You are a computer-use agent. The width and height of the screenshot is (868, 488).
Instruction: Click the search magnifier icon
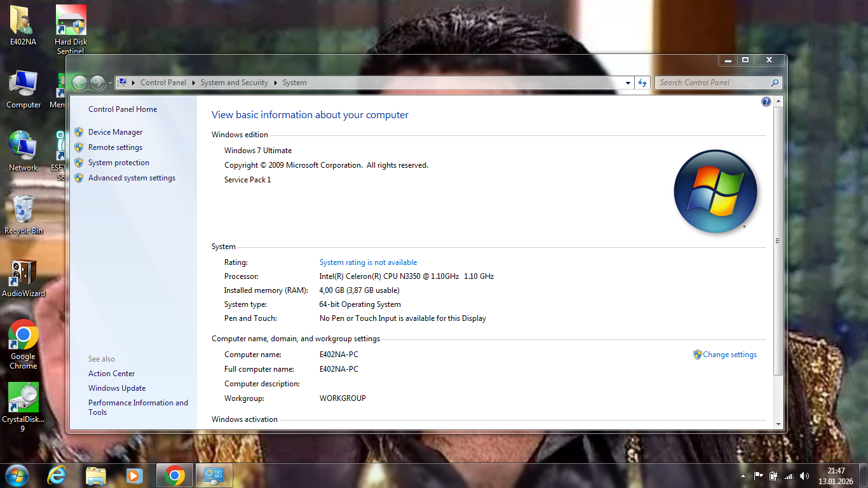coord(775,83)
